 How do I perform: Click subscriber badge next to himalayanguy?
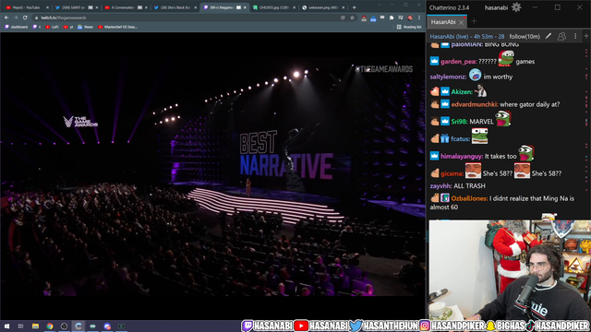(434, 156)
